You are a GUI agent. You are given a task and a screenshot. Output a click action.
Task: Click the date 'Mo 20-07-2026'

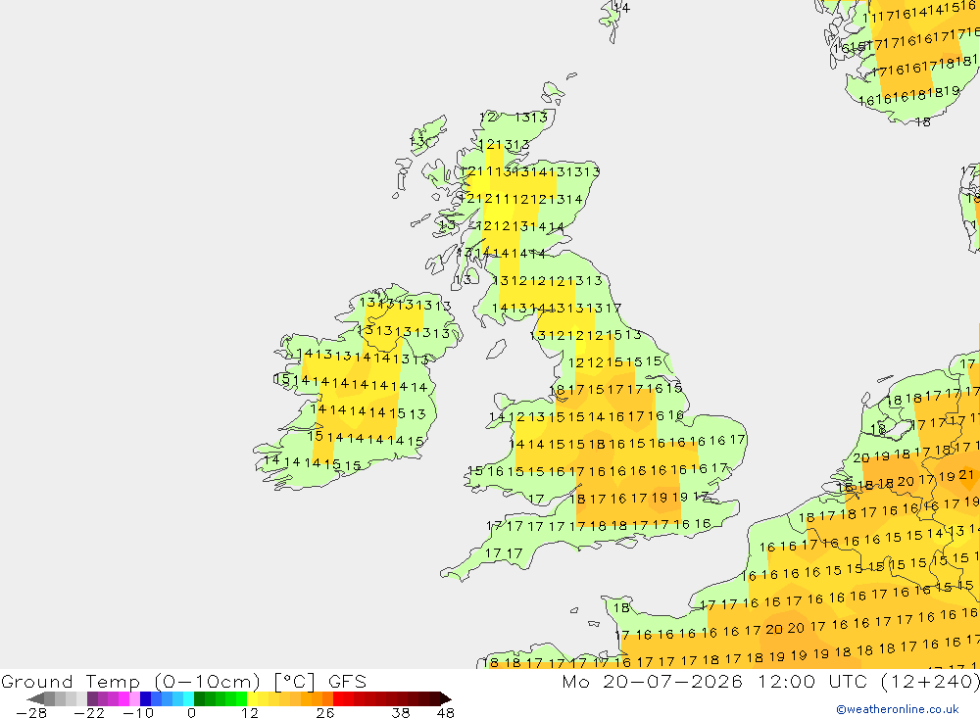coord(653,681)
